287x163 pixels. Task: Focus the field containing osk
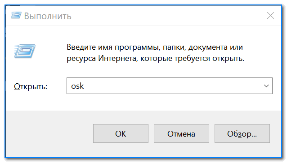click(x=169, y=86)
